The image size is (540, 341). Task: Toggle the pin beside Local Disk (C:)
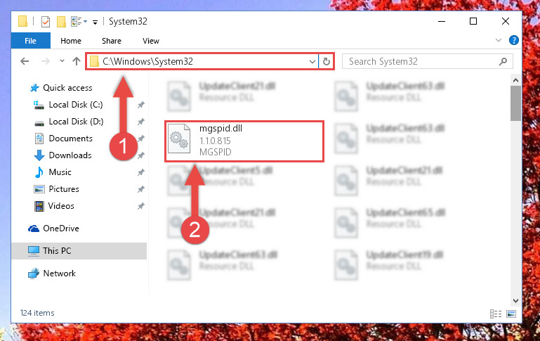point(141,105)
